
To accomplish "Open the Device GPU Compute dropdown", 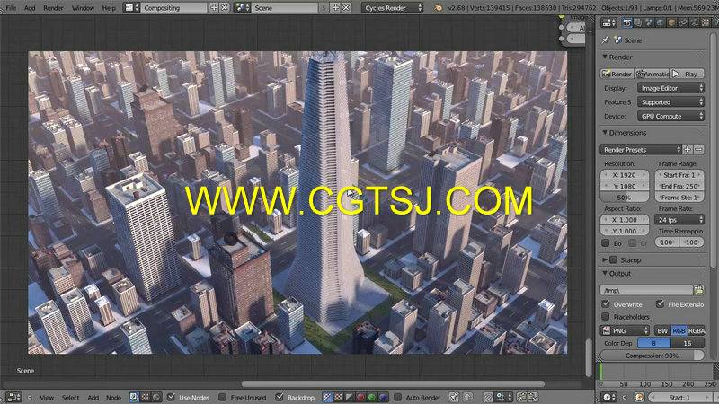I will point(670,117).
